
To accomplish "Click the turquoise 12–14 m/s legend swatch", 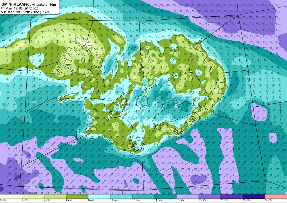I will click(x=143, y=197).
